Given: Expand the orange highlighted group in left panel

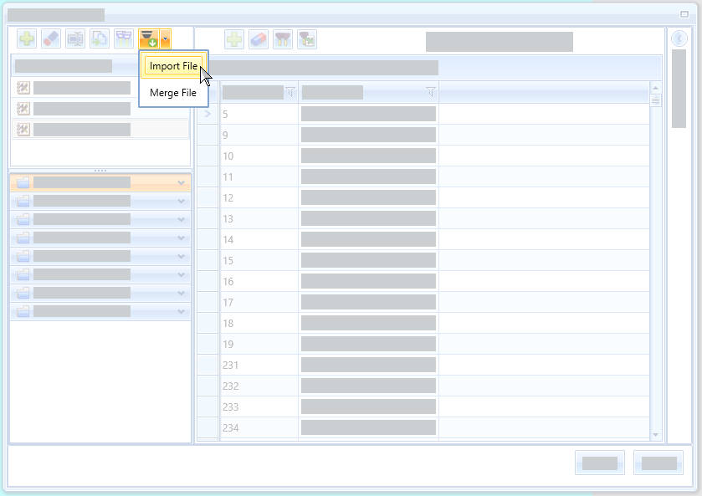Looking at the screenshot, I should point(181,182).
